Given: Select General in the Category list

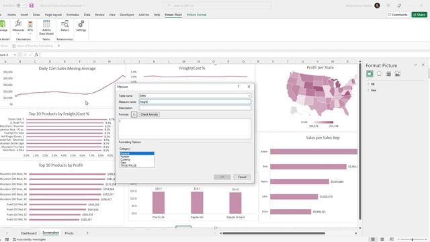Looking at the screenshot, I should pyautogui.click(x=137, y=153).
